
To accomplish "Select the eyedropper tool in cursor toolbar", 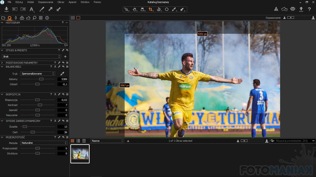I will click(x=174, y=9).
